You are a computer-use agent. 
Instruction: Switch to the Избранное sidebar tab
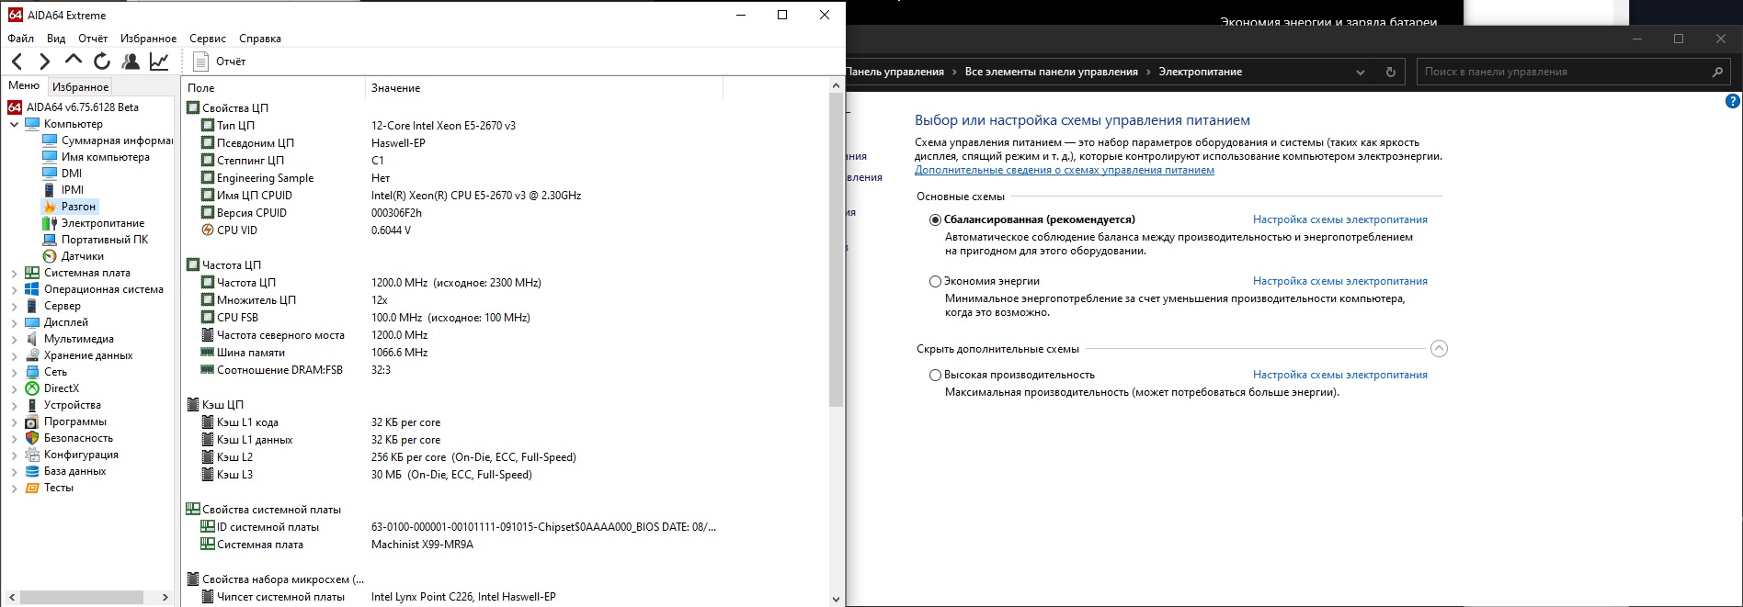(80, 87)
